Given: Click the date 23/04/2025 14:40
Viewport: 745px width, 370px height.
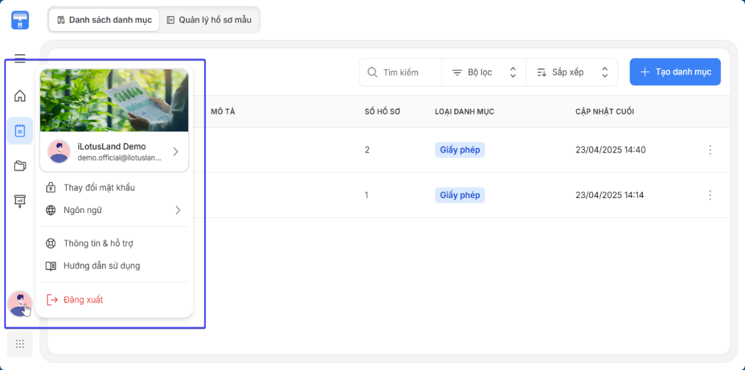Looking at the screenshot, I should [x=610, y=150].
